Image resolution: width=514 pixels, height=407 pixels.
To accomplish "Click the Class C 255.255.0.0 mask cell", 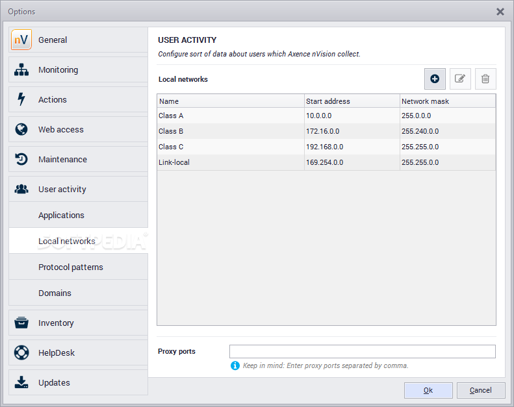I will 448,147.
